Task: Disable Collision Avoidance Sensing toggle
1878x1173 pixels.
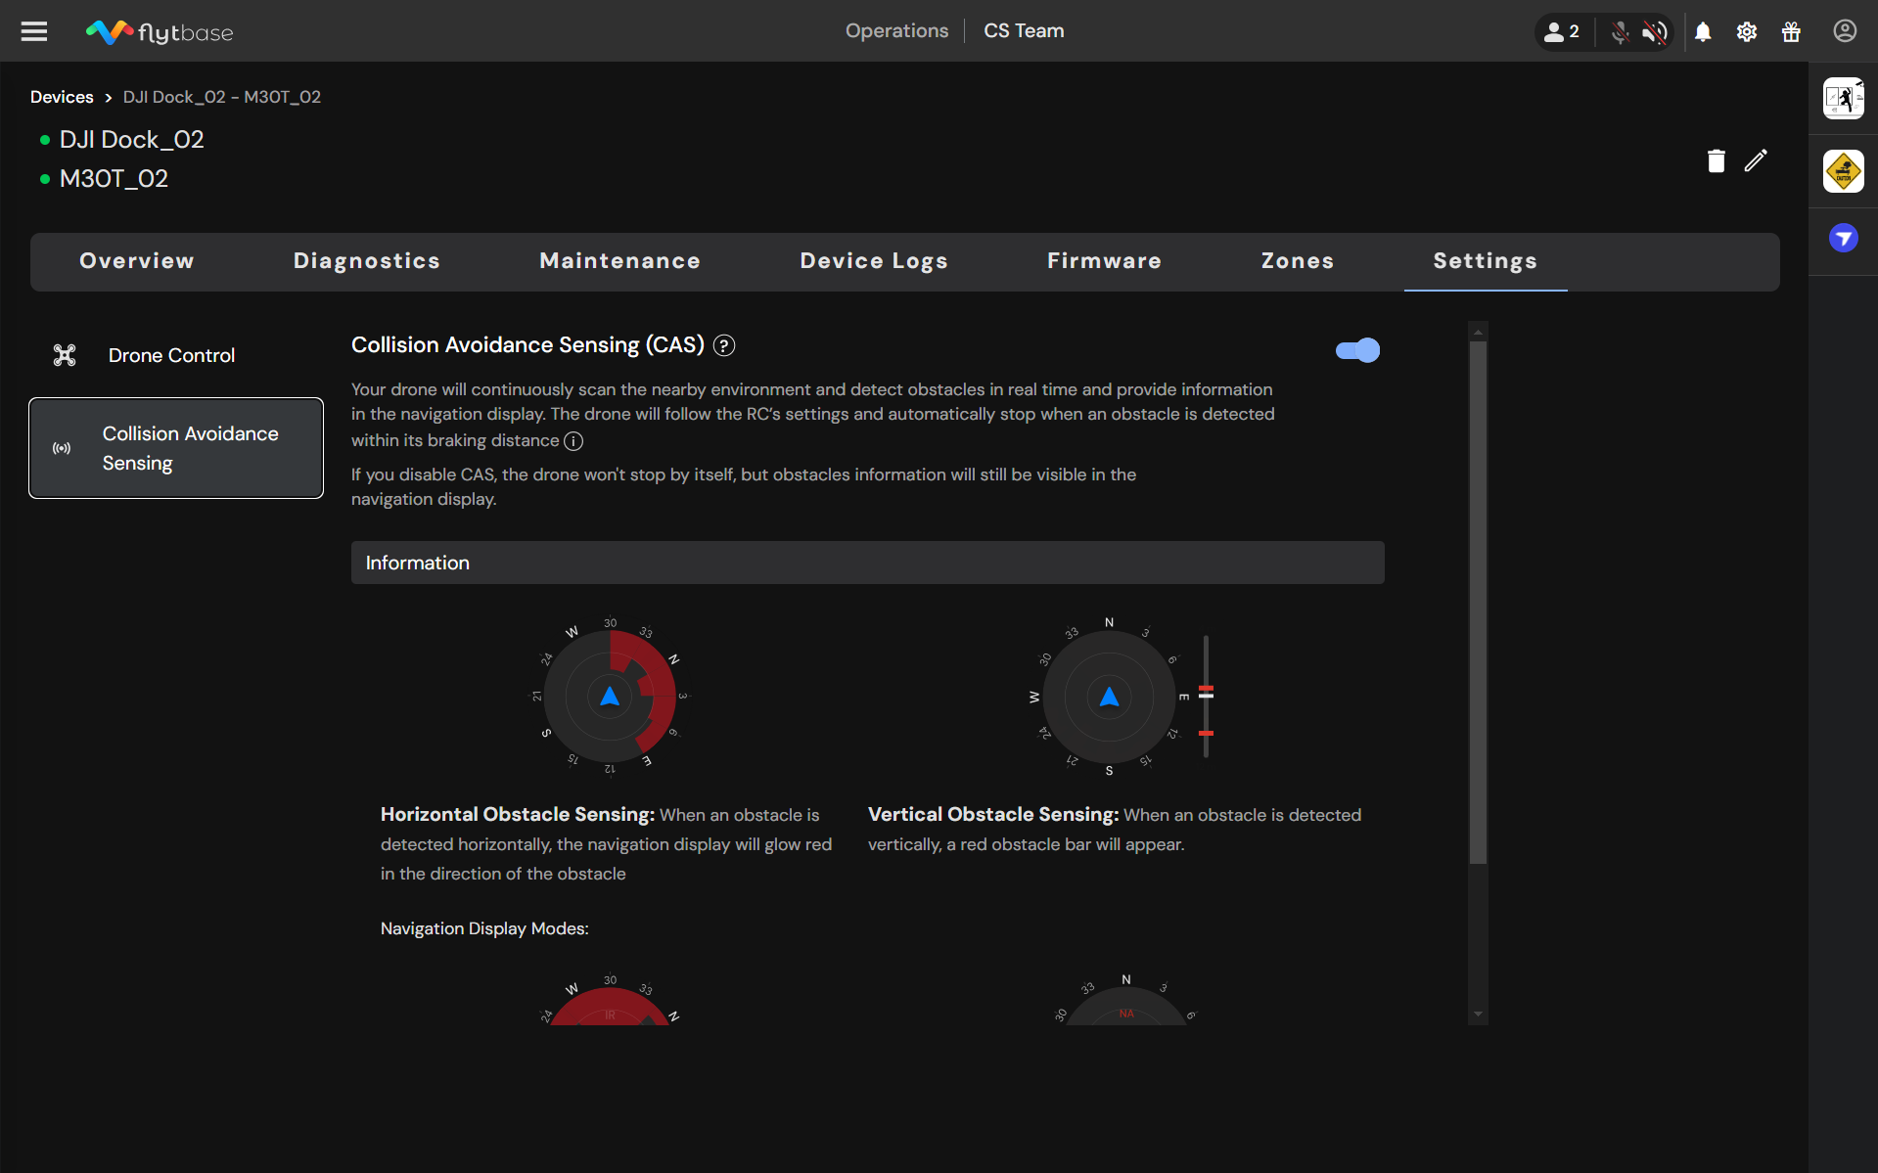Action: [x=1357, y=350]
